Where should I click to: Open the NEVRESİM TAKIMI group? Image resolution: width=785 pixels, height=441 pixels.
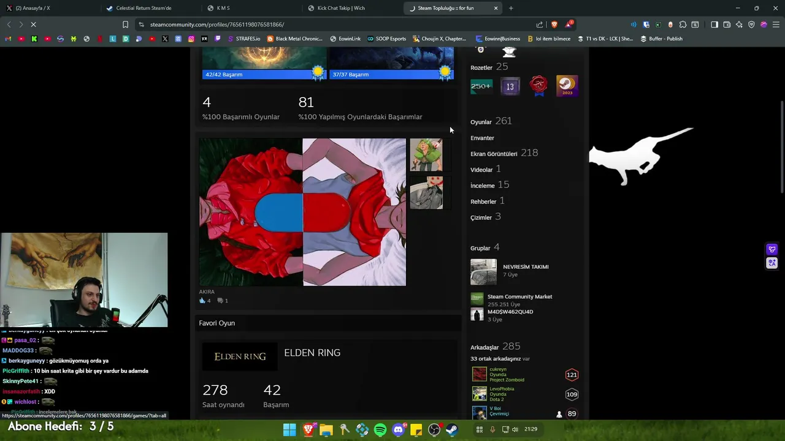(x=526, y=267)
